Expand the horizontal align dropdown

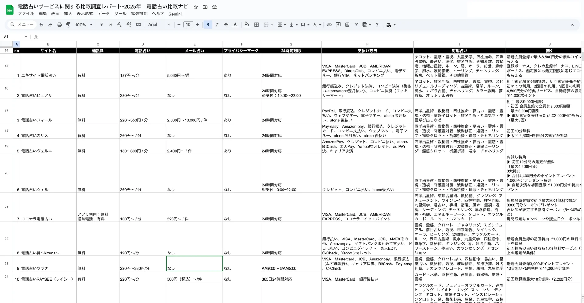(282, 25)
